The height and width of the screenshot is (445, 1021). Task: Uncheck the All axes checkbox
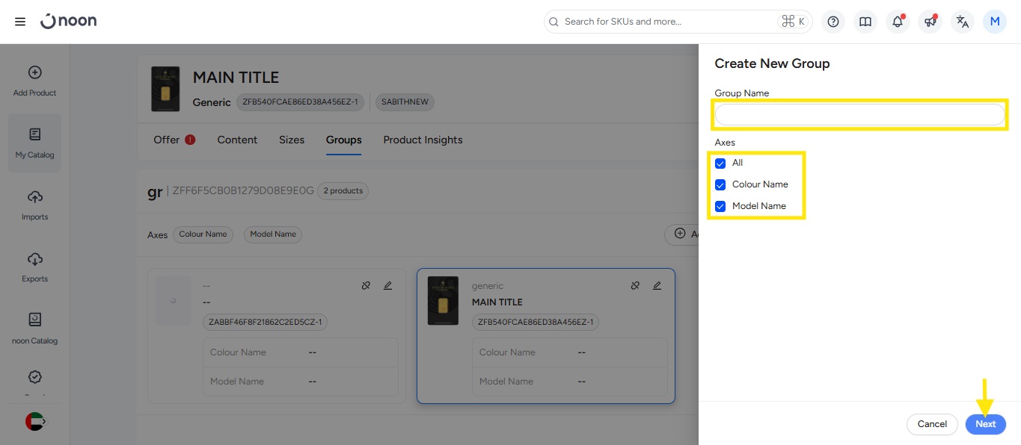tap(720, 164)
